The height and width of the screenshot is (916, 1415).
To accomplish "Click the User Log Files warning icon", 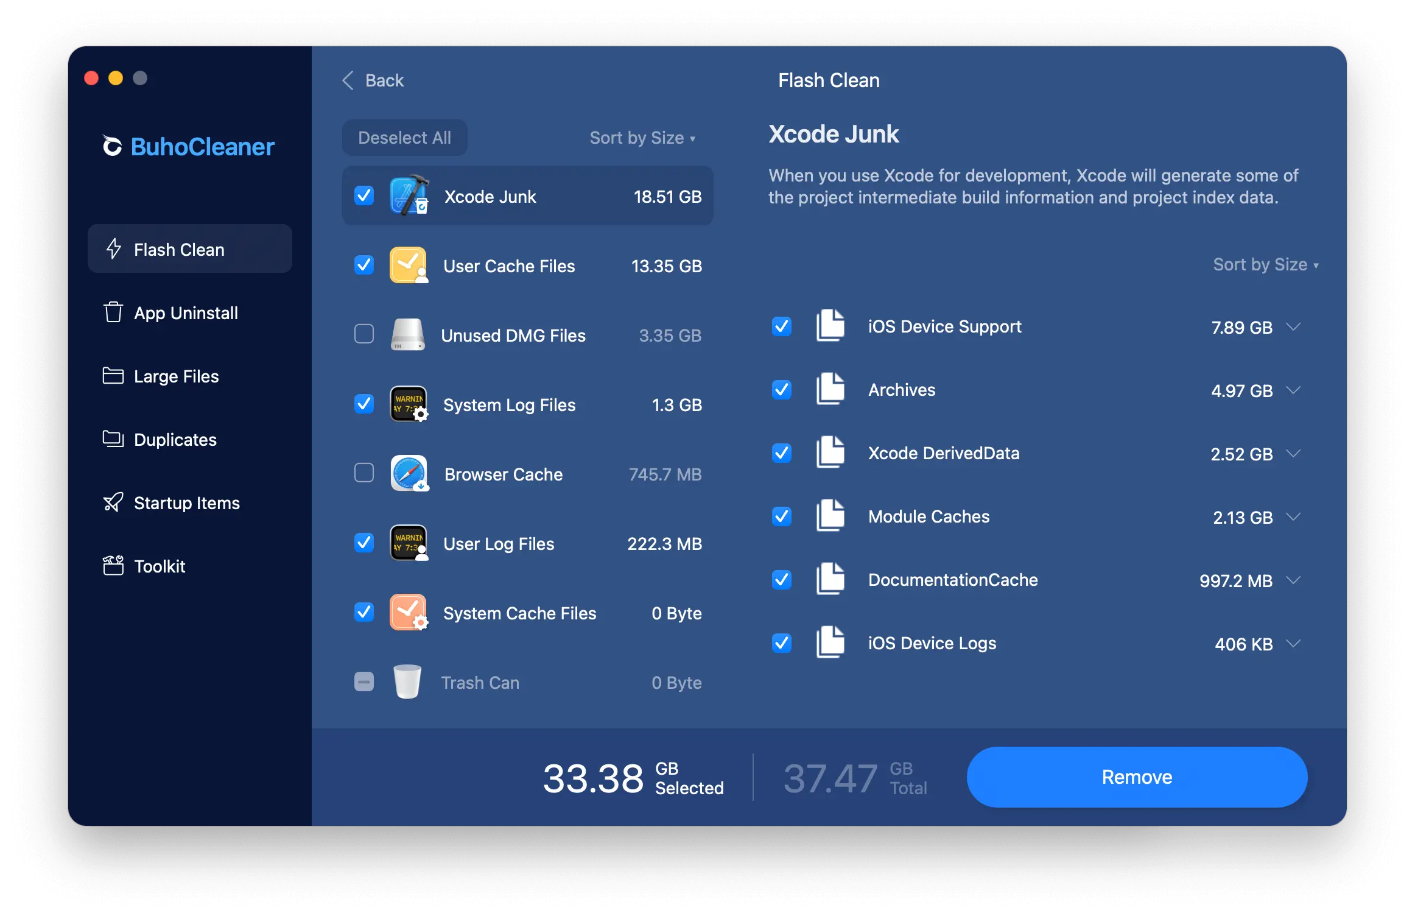I will click(x=409, y=543).
